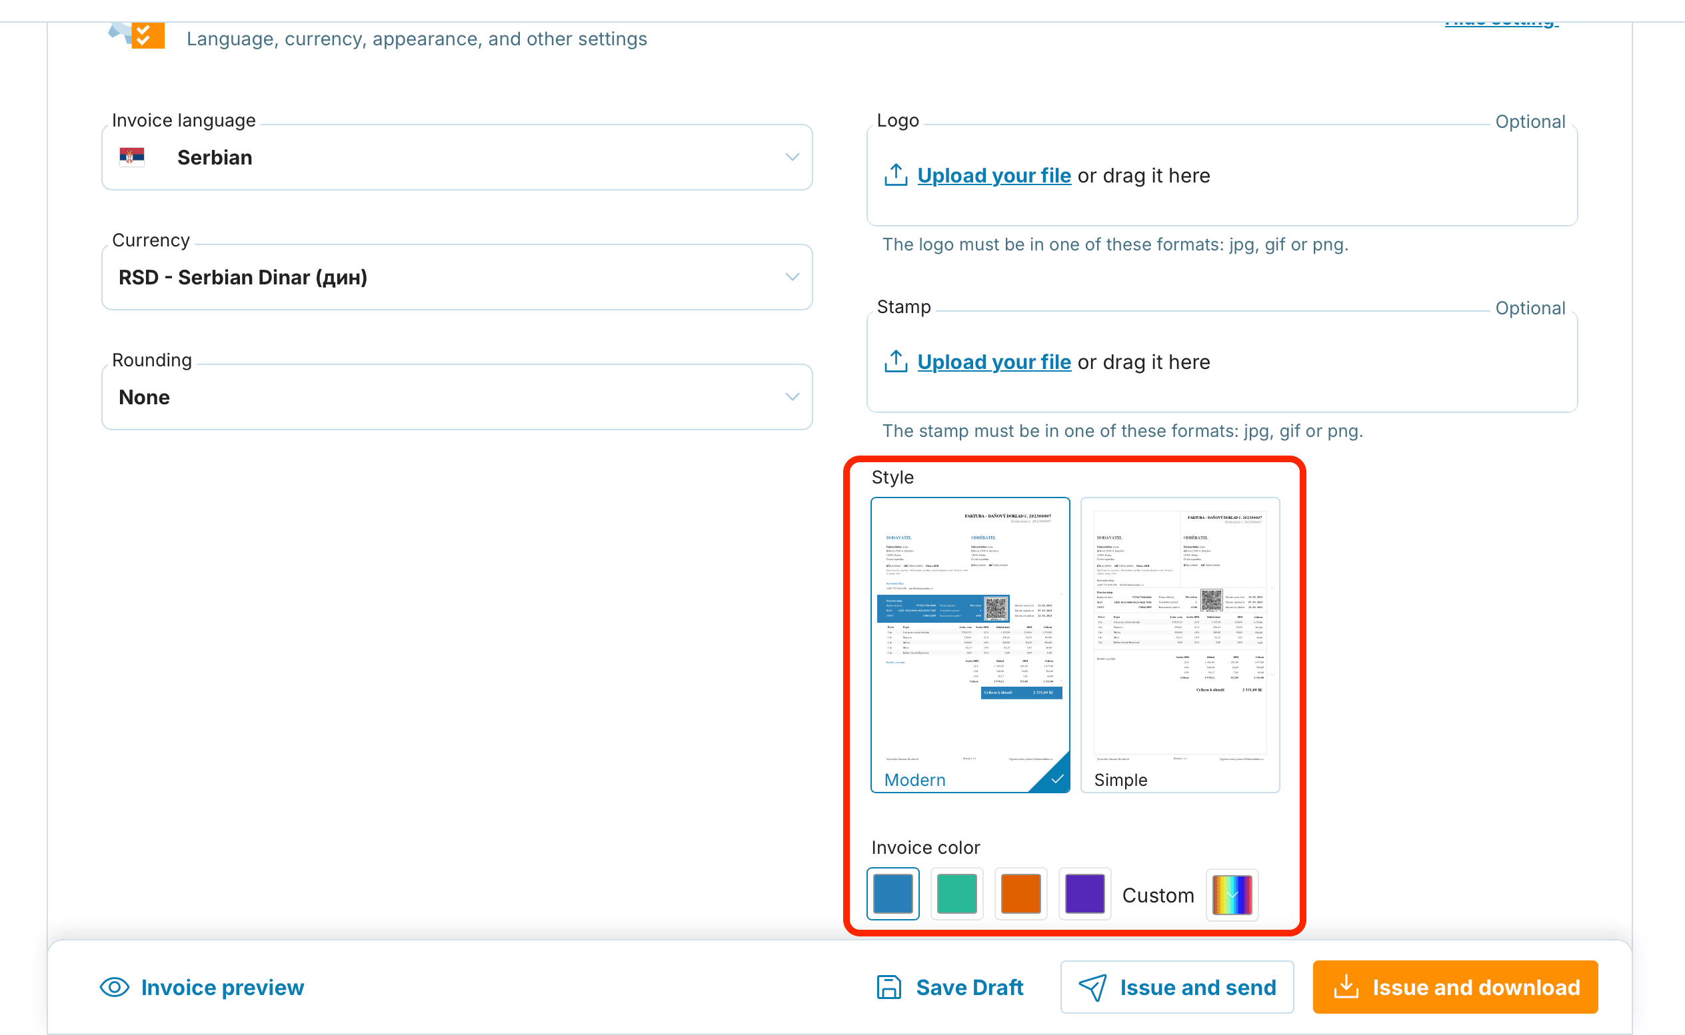Choose the purple invoice color swatch
Image resolution: width=1685 pixels, height=1035 pixels.
[1085, 894]
